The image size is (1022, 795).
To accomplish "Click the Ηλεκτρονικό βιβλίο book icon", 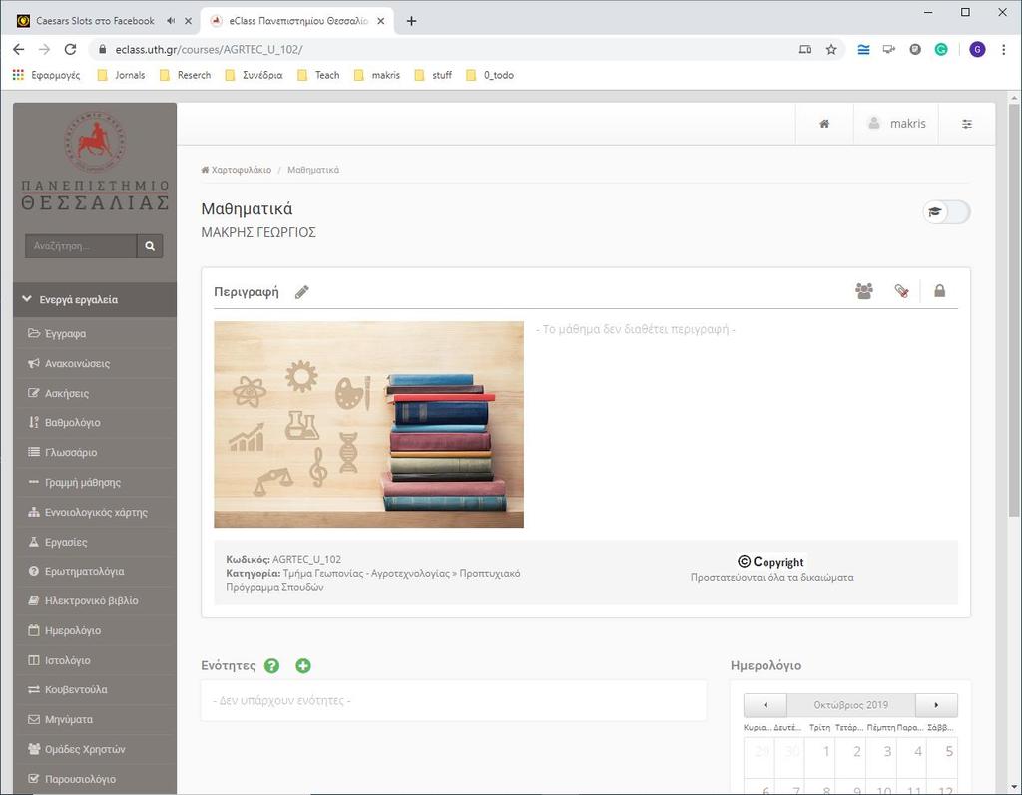I will point(34,600).
